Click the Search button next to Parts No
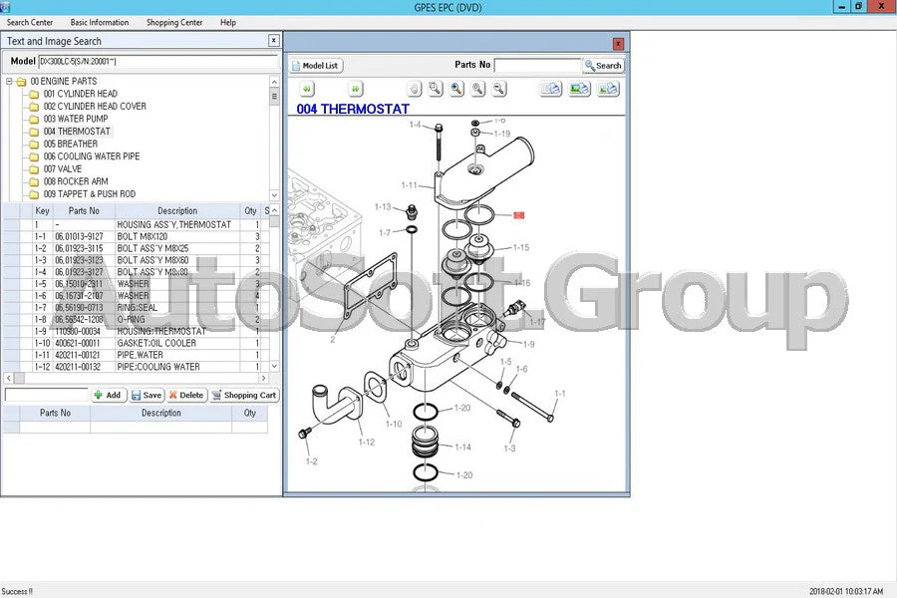Screen dimensions: 897x598 pos(603,65)
